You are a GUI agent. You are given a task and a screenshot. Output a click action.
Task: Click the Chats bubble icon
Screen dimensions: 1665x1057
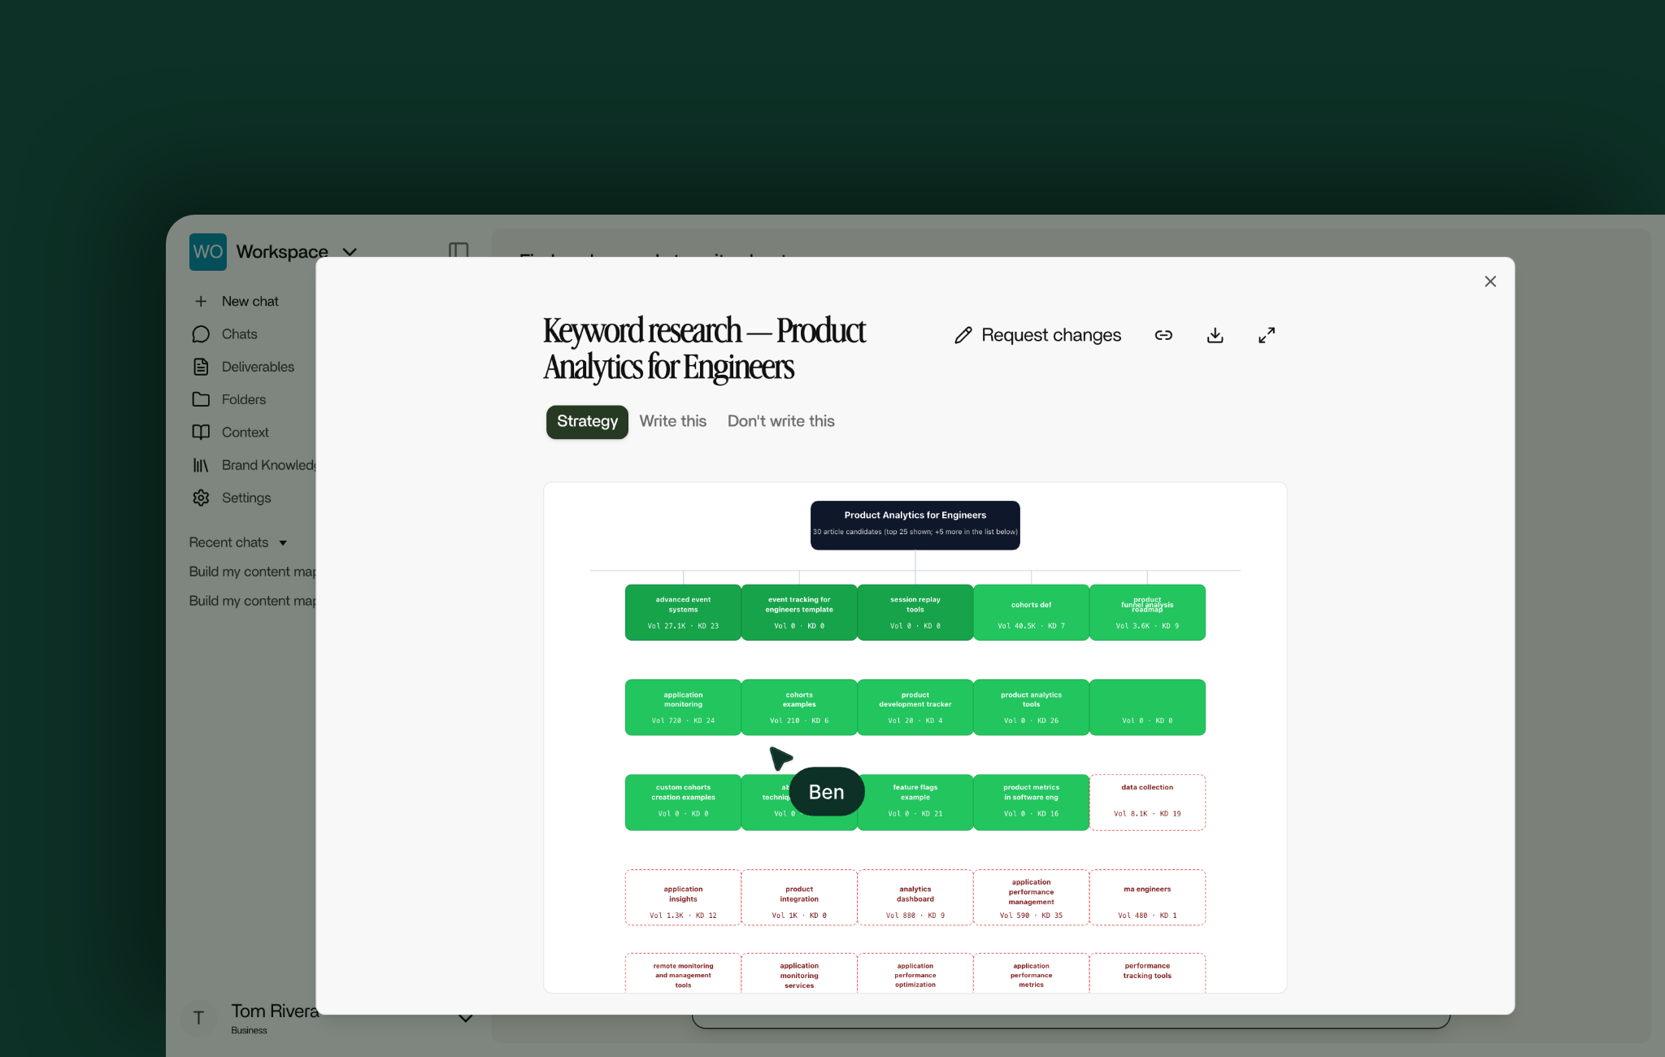coord(201,334)
